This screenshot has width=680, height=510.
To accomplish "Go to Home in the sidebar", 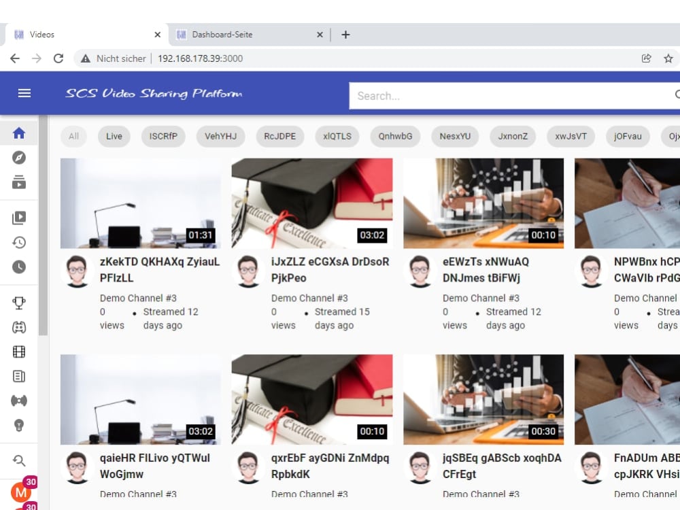I will [x=18, y=133].
